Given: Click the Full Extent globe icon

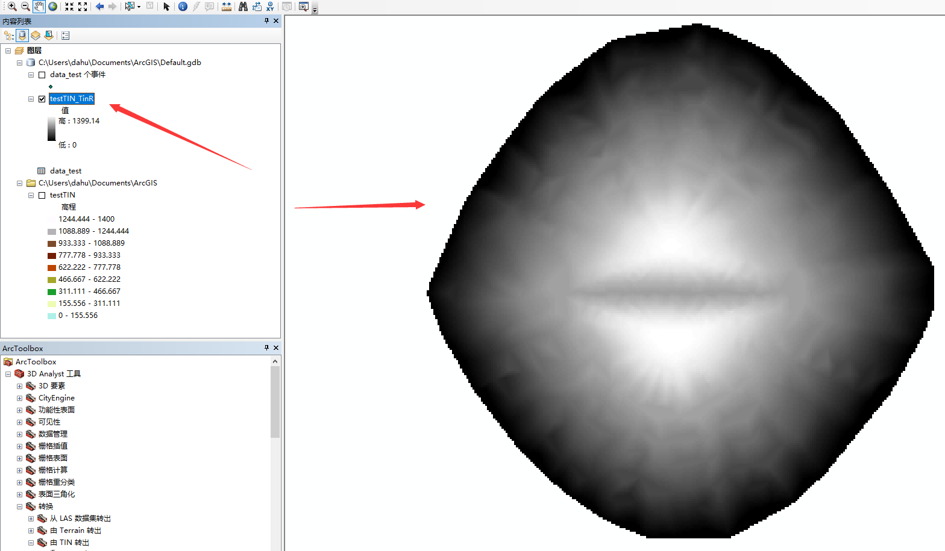Looking at the screenshot, I should click(53, 7).
